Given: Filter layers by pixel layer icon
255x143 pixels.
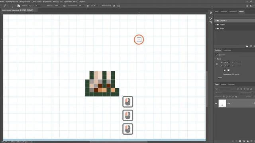Looking at the screenshot, I should coord(237,89).
